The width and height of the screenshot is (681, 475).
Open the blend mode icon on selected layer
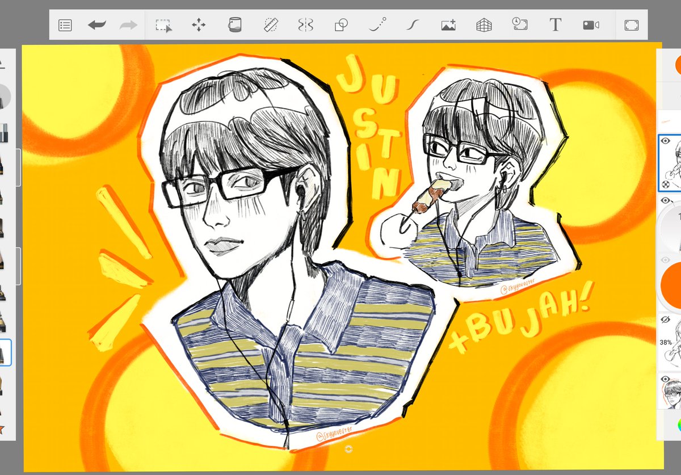(665, 184)
